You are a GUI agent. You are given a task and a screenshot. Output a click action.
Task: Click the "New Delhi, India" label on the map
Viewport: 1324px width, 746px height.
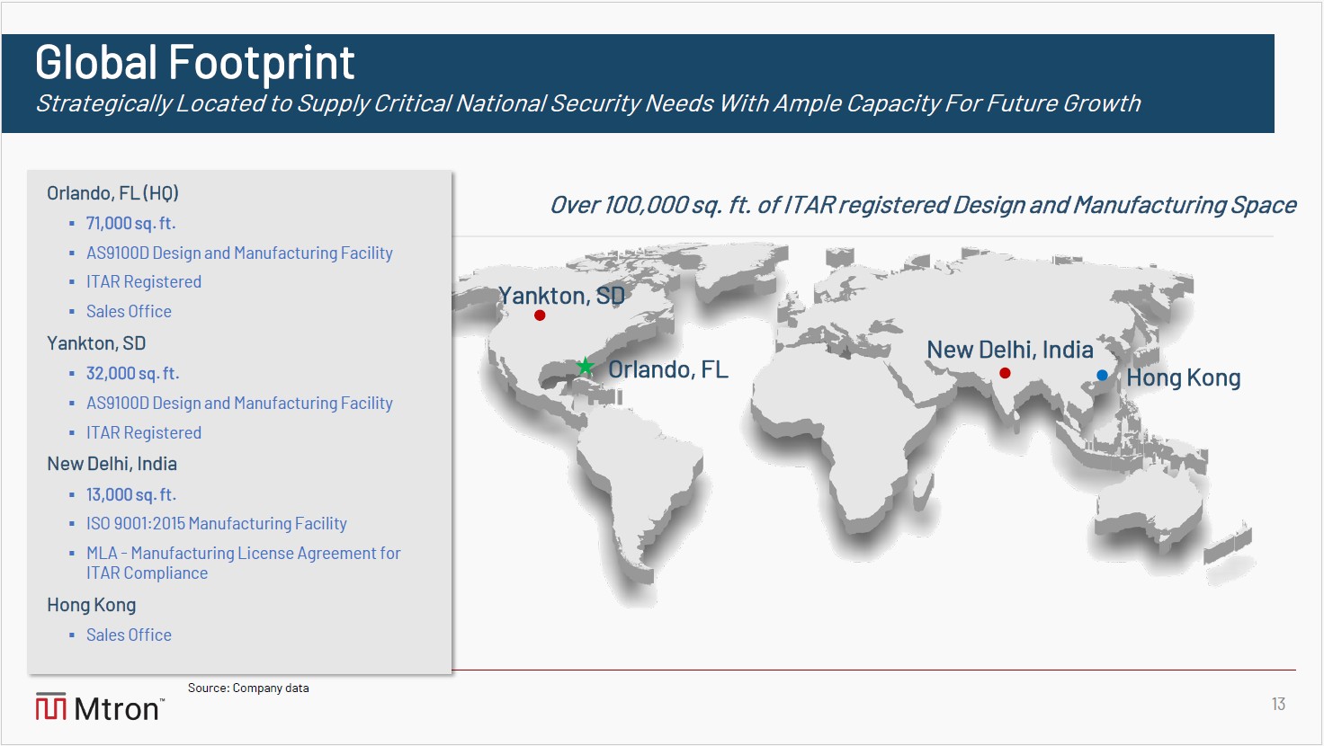(1010, 350)
